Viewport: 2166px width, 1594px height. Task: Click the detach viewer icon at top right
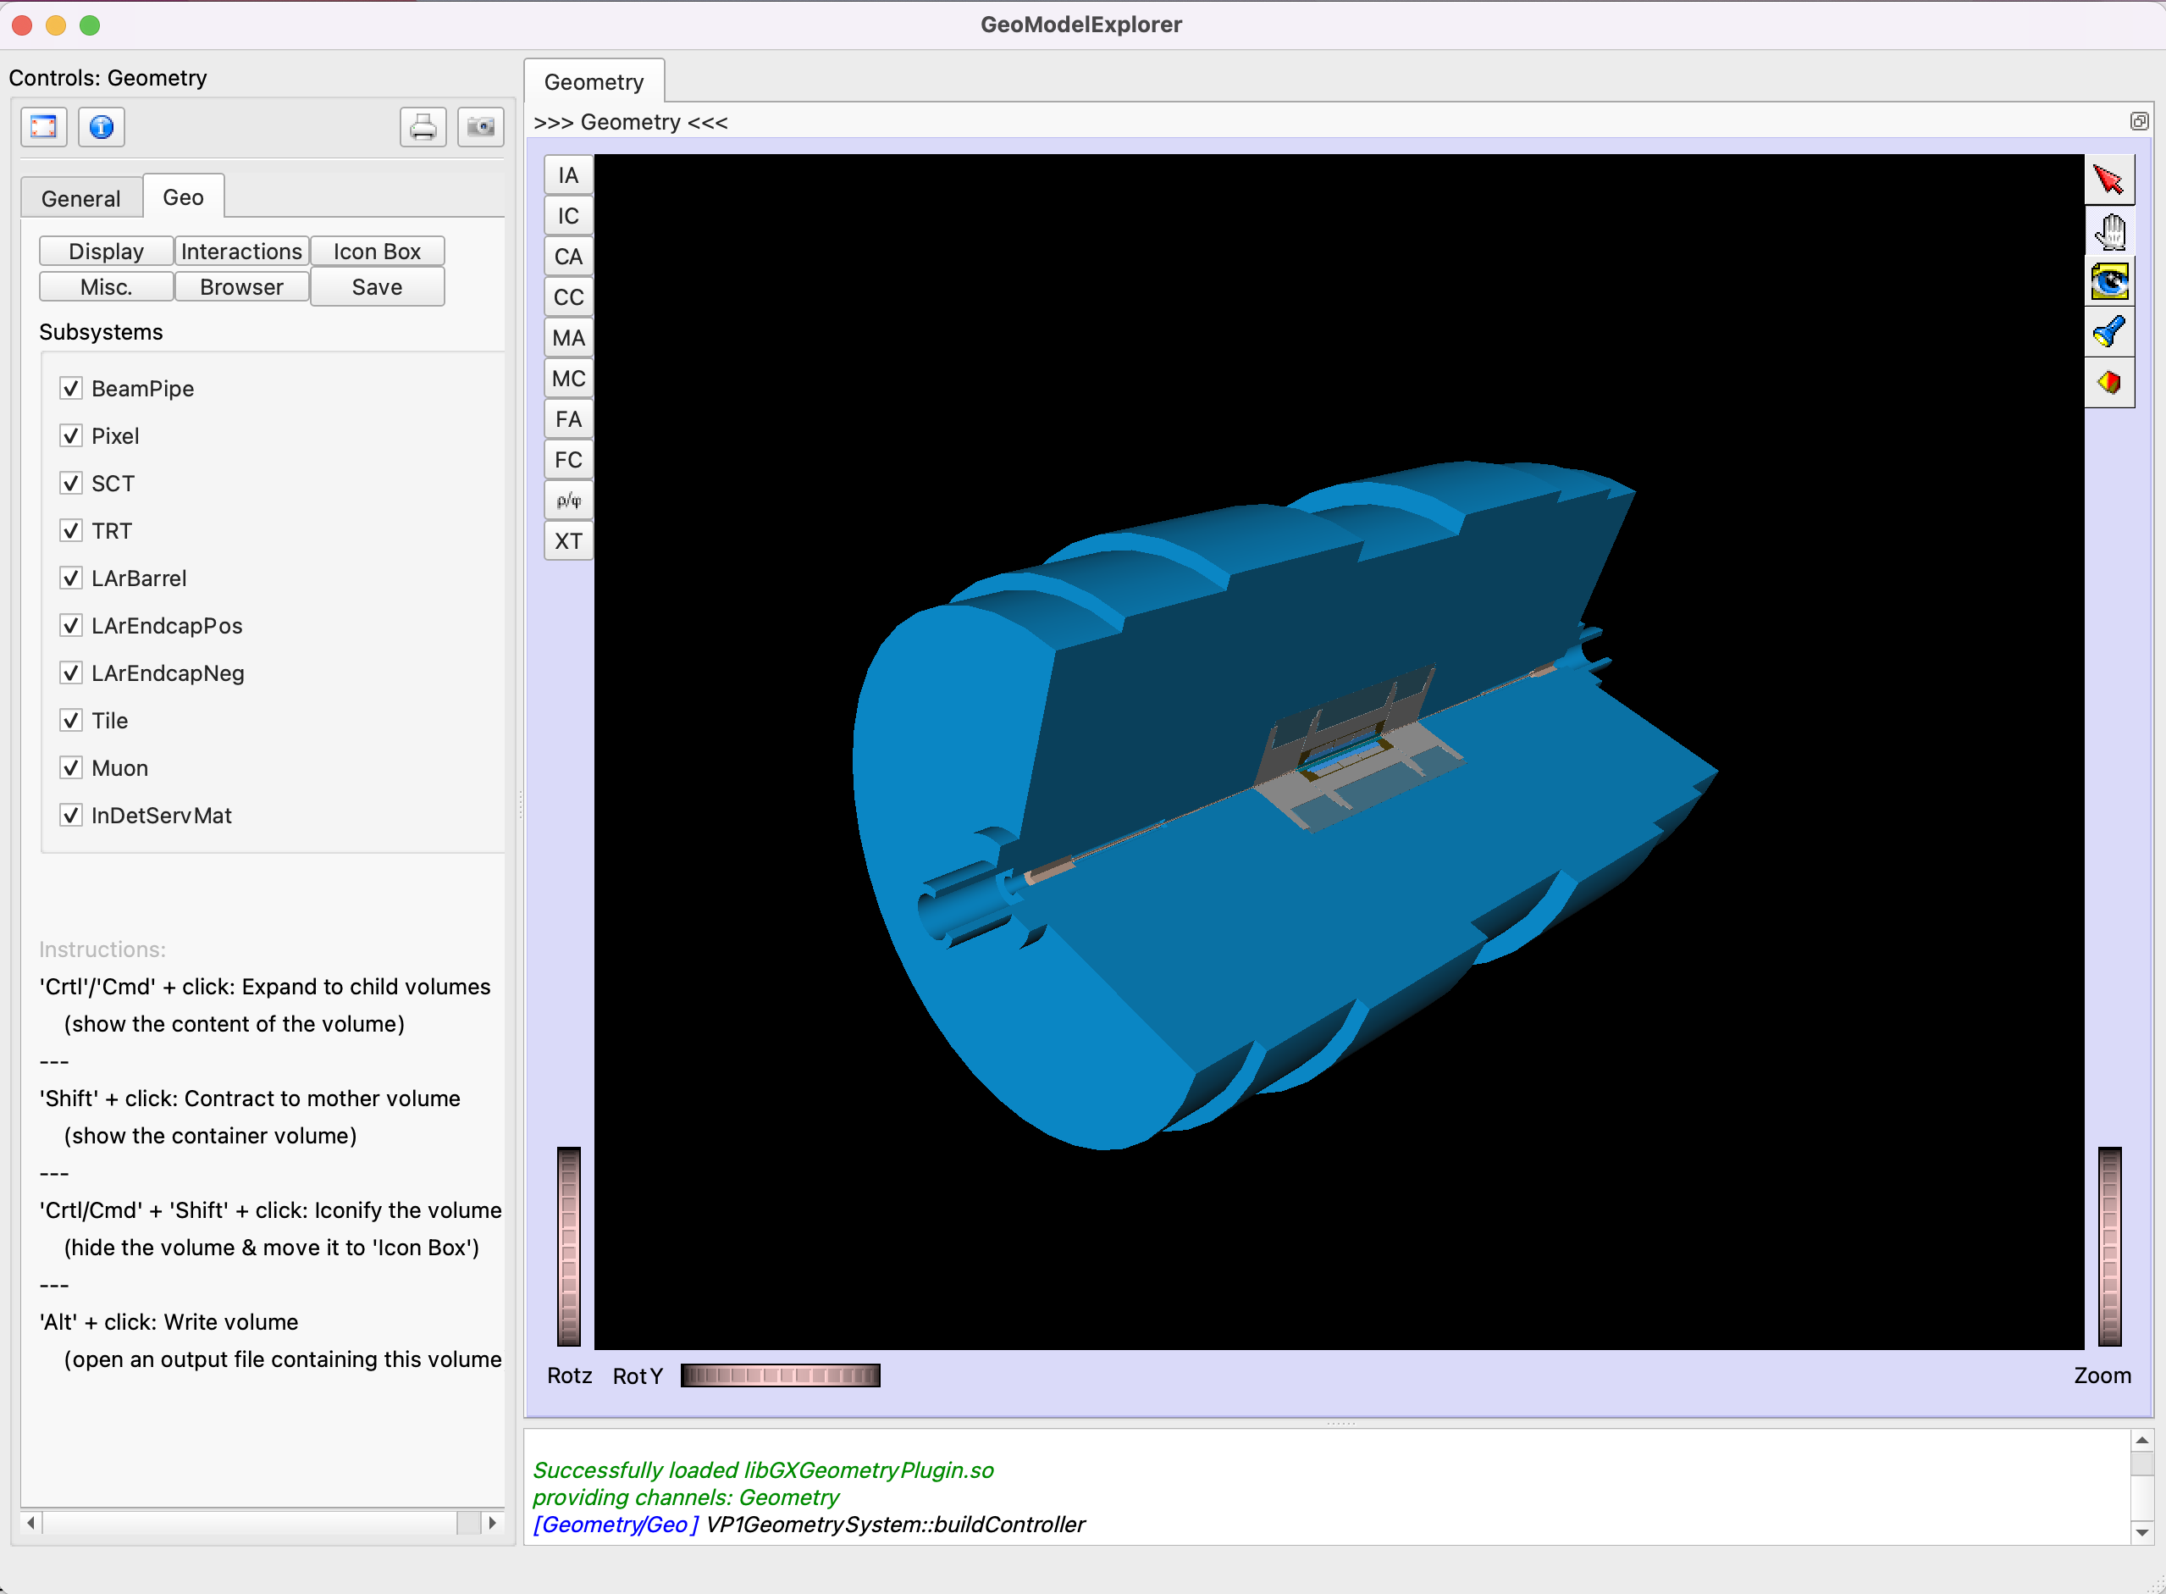(2139, 122)
